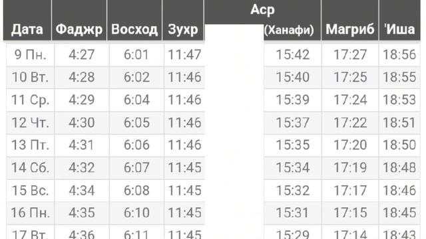Select the 16 Пн. date cell
This screenshot has width=426, height=239.
[31, 212]
